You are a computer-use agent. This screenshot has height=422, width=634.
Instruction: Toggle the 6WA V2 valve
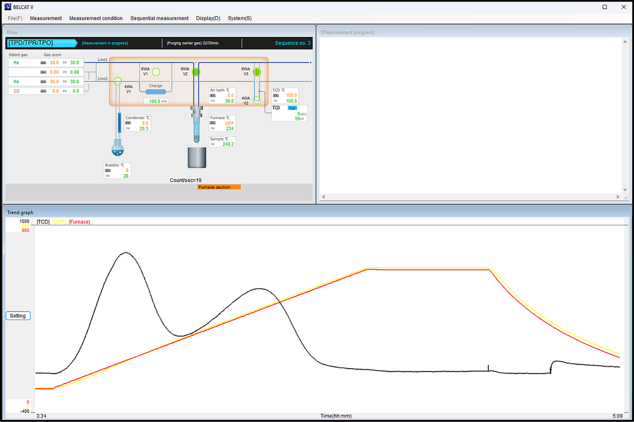coord(196,72)
